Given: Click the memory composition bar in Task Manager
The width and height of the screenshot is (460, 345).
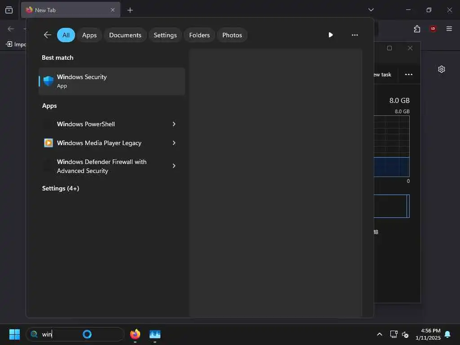Looking at the screenshot, I should point(392,206).
